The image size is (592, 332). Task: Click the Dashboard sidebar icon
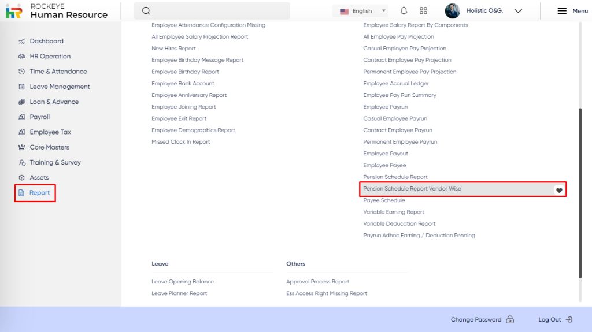21,41
